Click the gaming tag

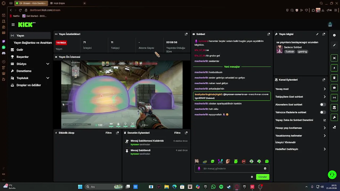(x=302, y=52)
